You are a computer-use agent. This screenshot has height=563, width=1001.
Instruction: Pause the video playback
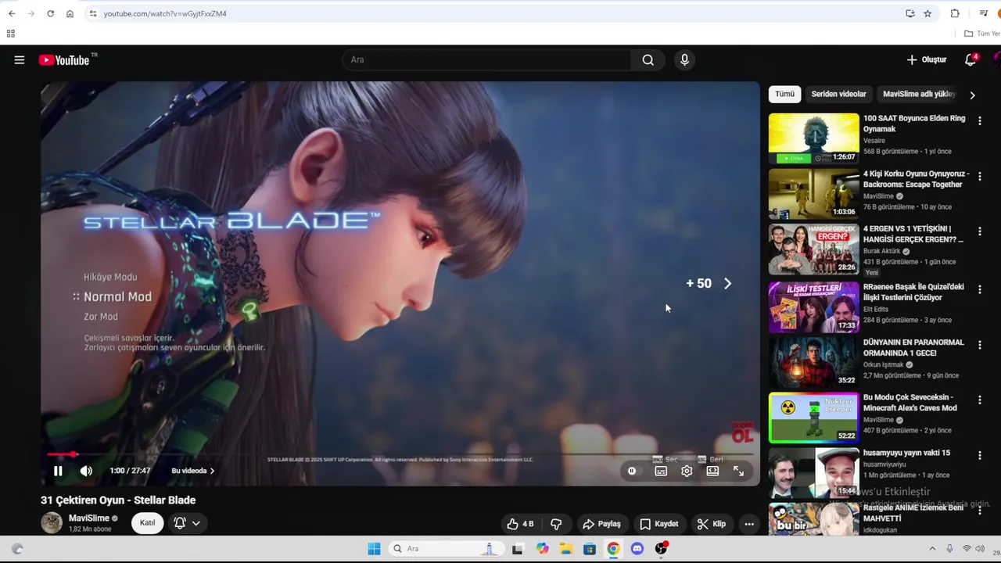[x=58, y=471]
